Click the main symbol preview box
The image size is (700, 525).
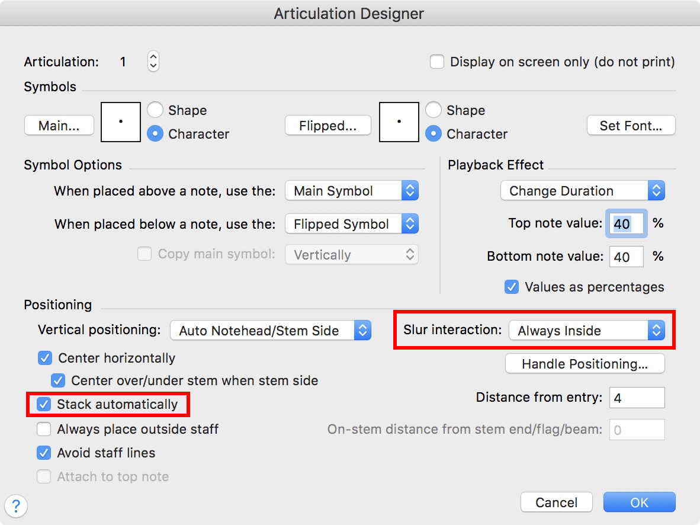pos(121,122)
